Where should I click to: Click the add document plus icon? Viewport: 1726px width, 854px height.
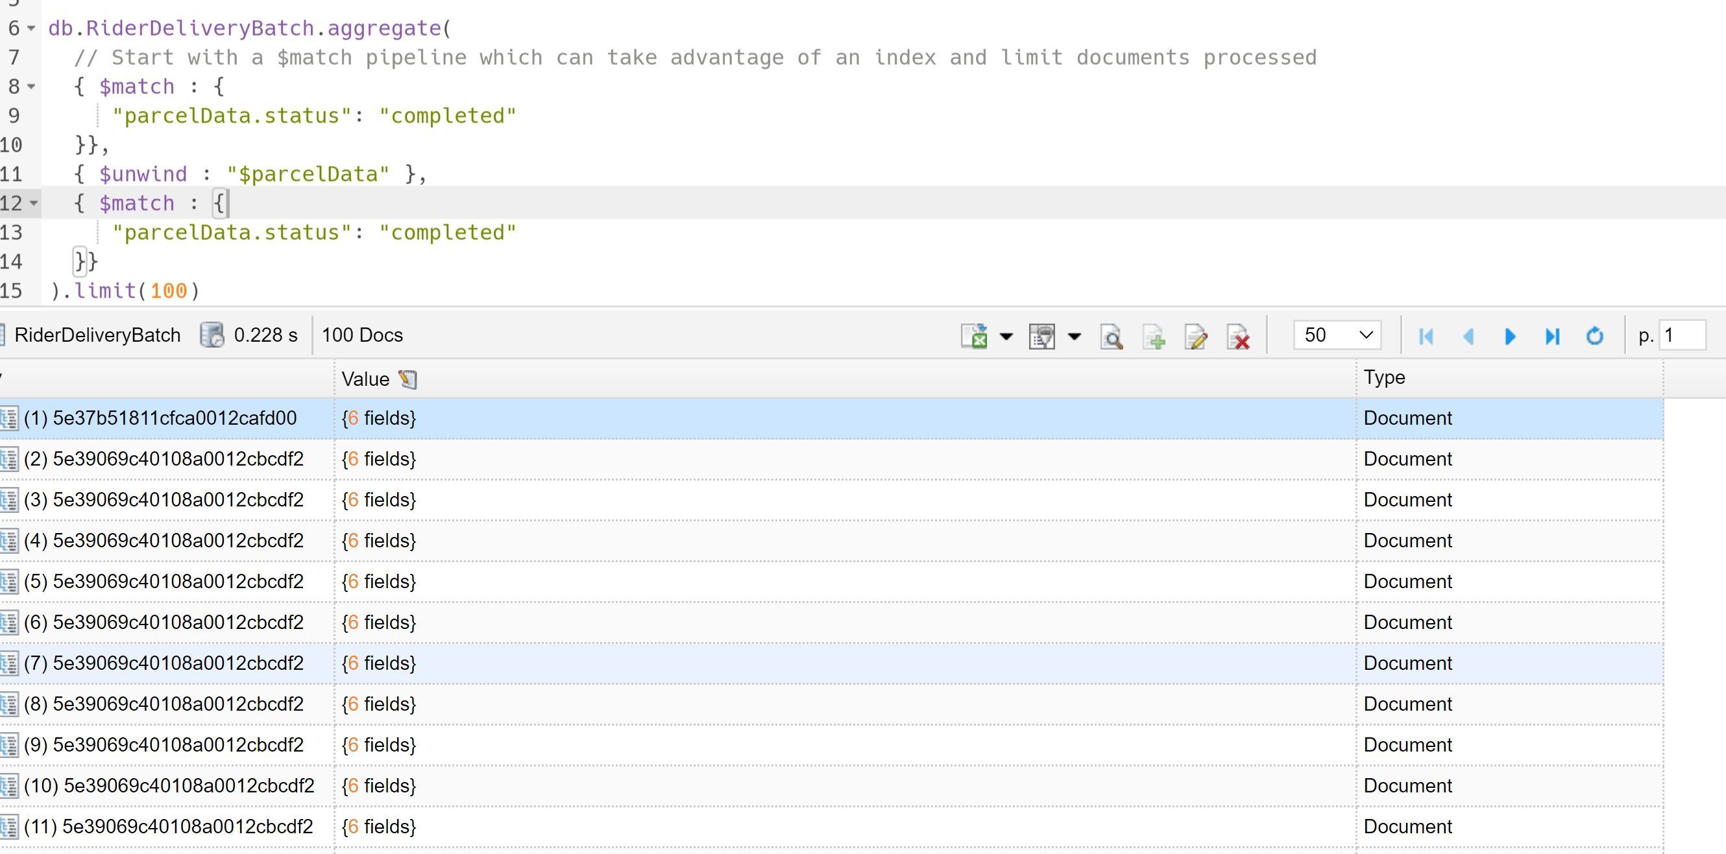tap(1154, 336)
